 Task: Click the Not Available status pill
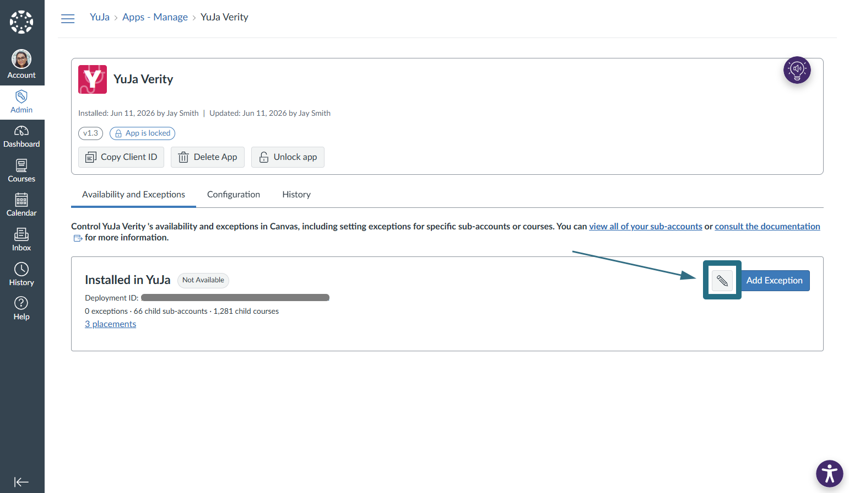coord(203,280)
